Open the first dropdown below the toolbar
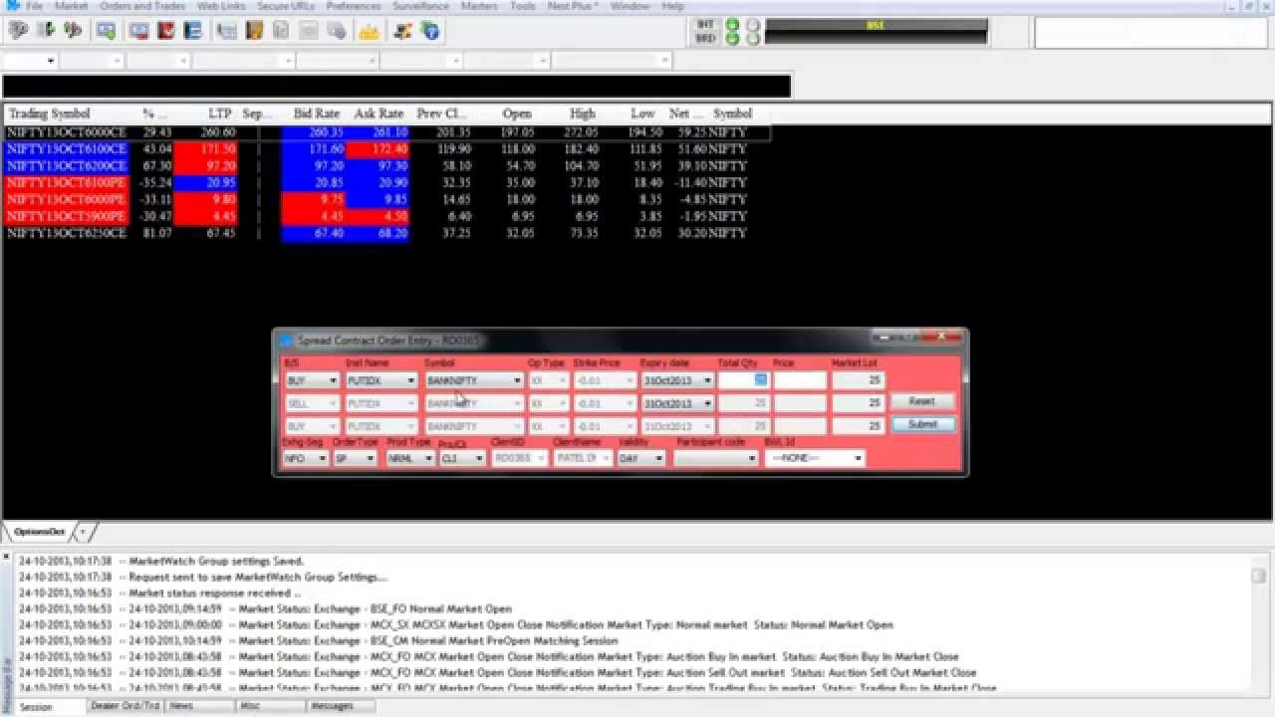This screenshot has width=1275, height=717. [x=30, y=61]
